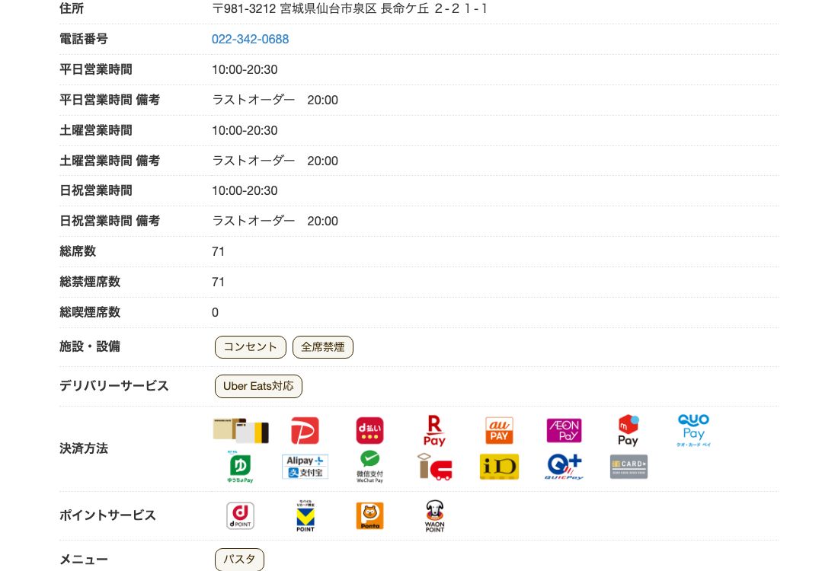Click ラストオーダー value beside 土曜営業時間 備考
The width and height of the screenshot is (838, 571).
pyautogui.click(x=275, y=161)
